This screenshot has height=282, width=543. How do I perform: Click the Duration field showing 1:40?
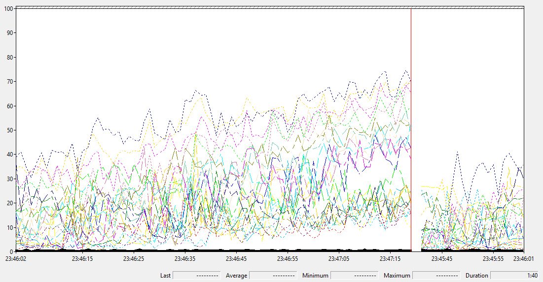pos(514,276)
